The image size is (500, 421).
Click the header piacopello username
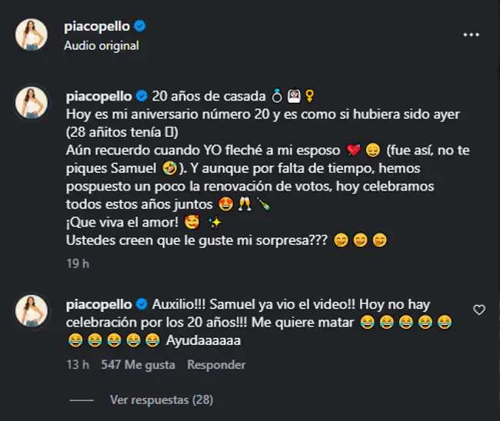coord(98,26)
